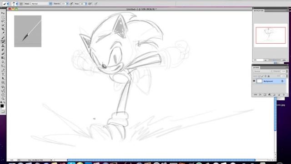The height and width of the screenshot is (164, 291).
Task: Click Delete Layer trash icon
Action: [x=284, y=95]
